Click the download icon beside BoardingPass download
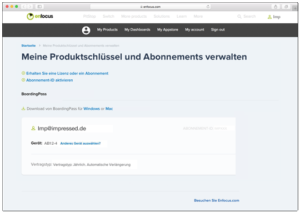300x213 pixels. (x=23, y=109)
